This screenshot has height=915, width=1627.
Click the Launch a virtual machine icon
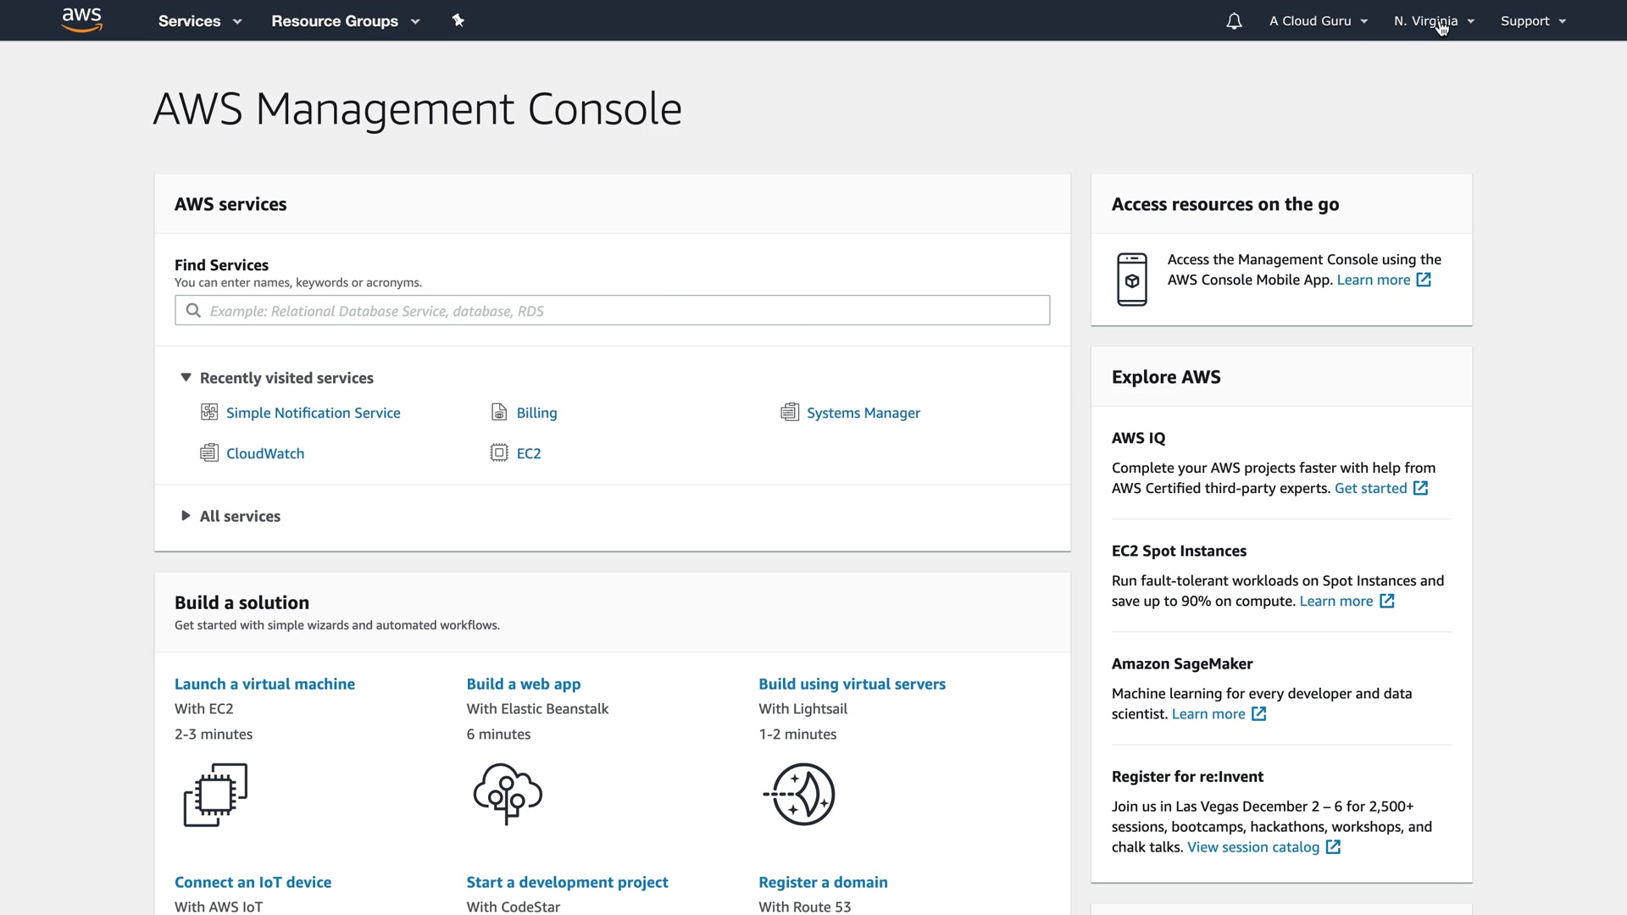215,794
